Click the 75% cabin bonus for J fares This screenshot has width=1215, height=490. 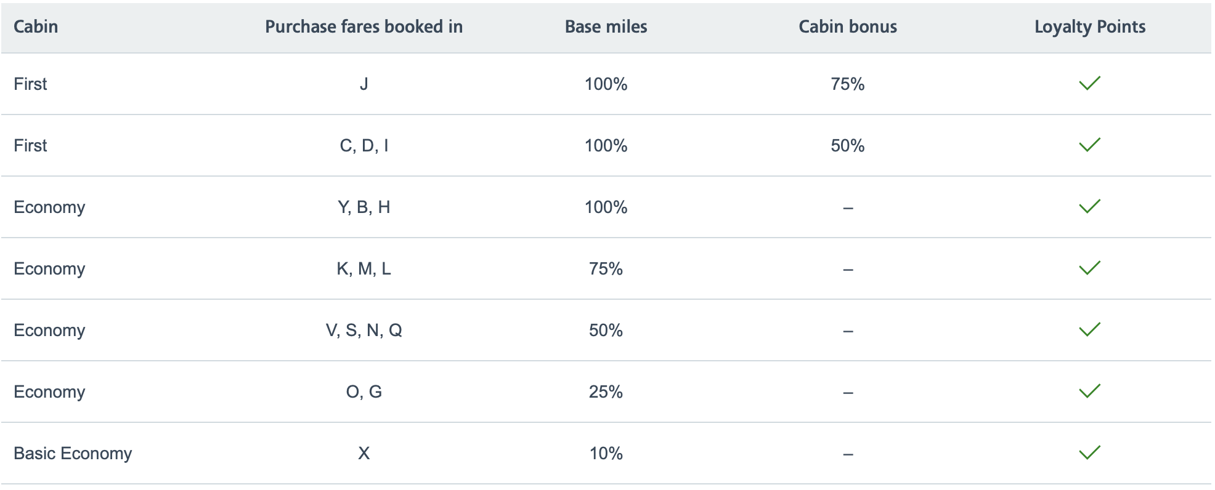848,84
